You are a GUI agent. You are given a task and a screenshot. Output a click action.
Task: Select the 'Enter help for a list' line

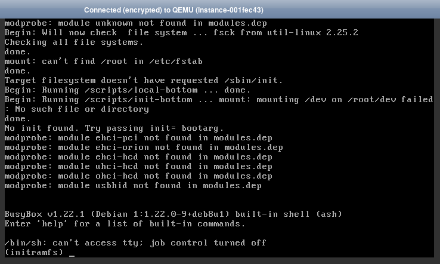125,224
